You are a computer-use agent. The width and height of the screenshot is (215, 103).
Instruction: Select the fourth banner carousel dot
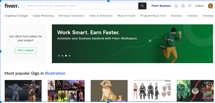70,56
